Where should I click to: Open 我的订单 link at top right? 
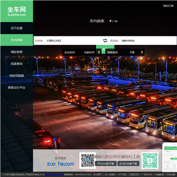click(x=168, y=6)
